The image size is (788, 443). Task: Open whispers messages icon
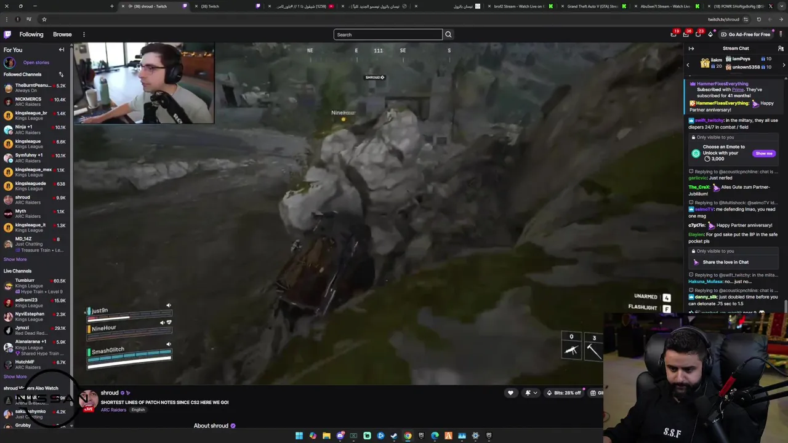[x=698, y=34]
